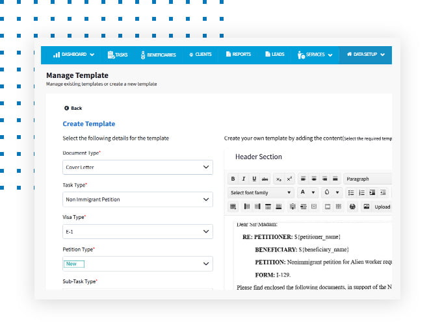
Task: Open the Dashboard menu
Action: (73, 55)
